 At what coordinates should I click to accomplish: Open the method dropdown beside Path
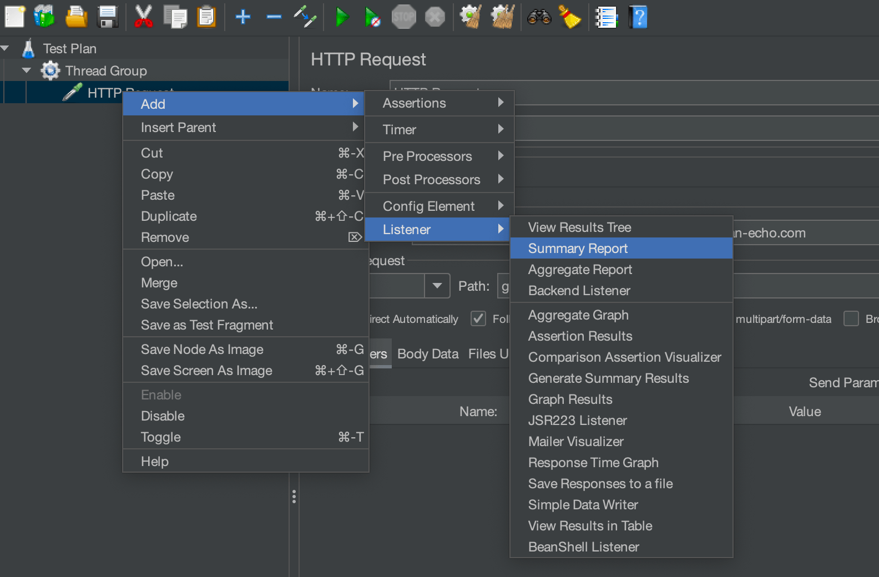pos(437,286)
